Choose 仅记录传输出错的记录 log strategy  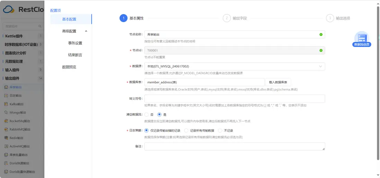146,131
